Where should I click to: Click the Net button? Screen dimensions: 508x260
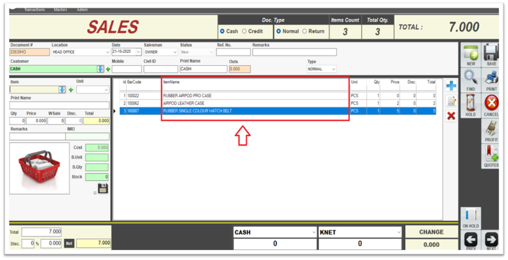[69, 243]
